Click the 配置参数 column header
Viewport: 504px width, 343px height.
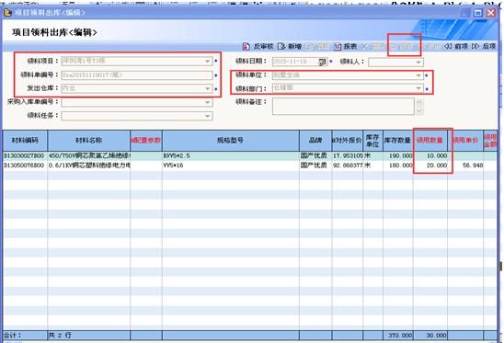point(146,141)
